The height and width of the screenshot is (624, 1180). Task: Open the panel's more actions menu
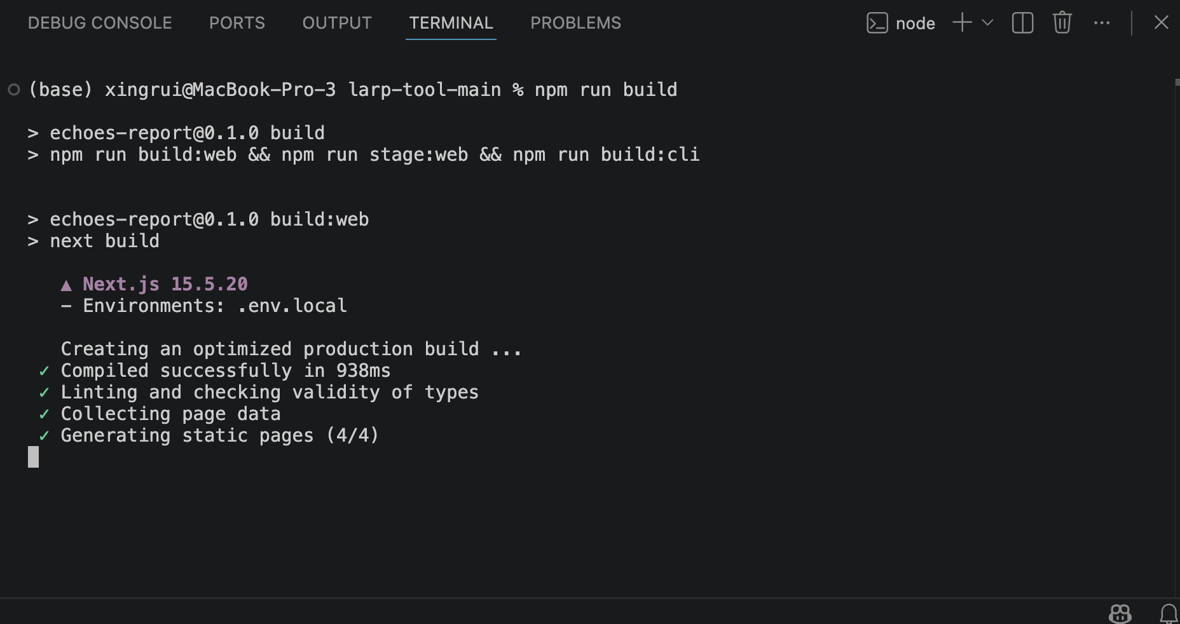coord(1102,23)
